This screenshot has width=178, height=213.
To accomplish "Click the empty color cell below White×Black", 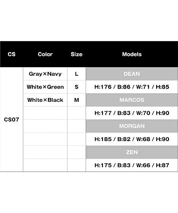I will [x=45, y=113].
